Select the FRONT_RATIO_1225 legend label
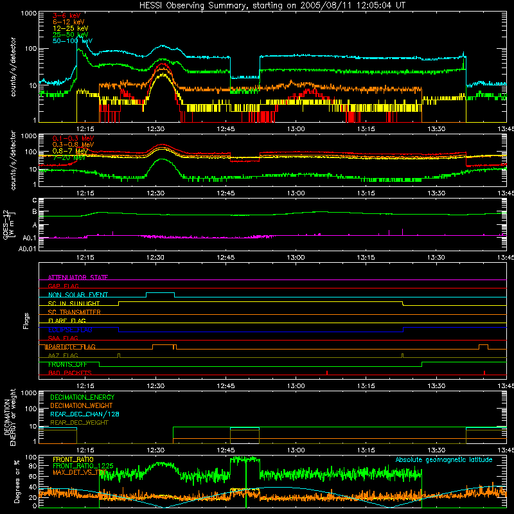 point(83,466)
